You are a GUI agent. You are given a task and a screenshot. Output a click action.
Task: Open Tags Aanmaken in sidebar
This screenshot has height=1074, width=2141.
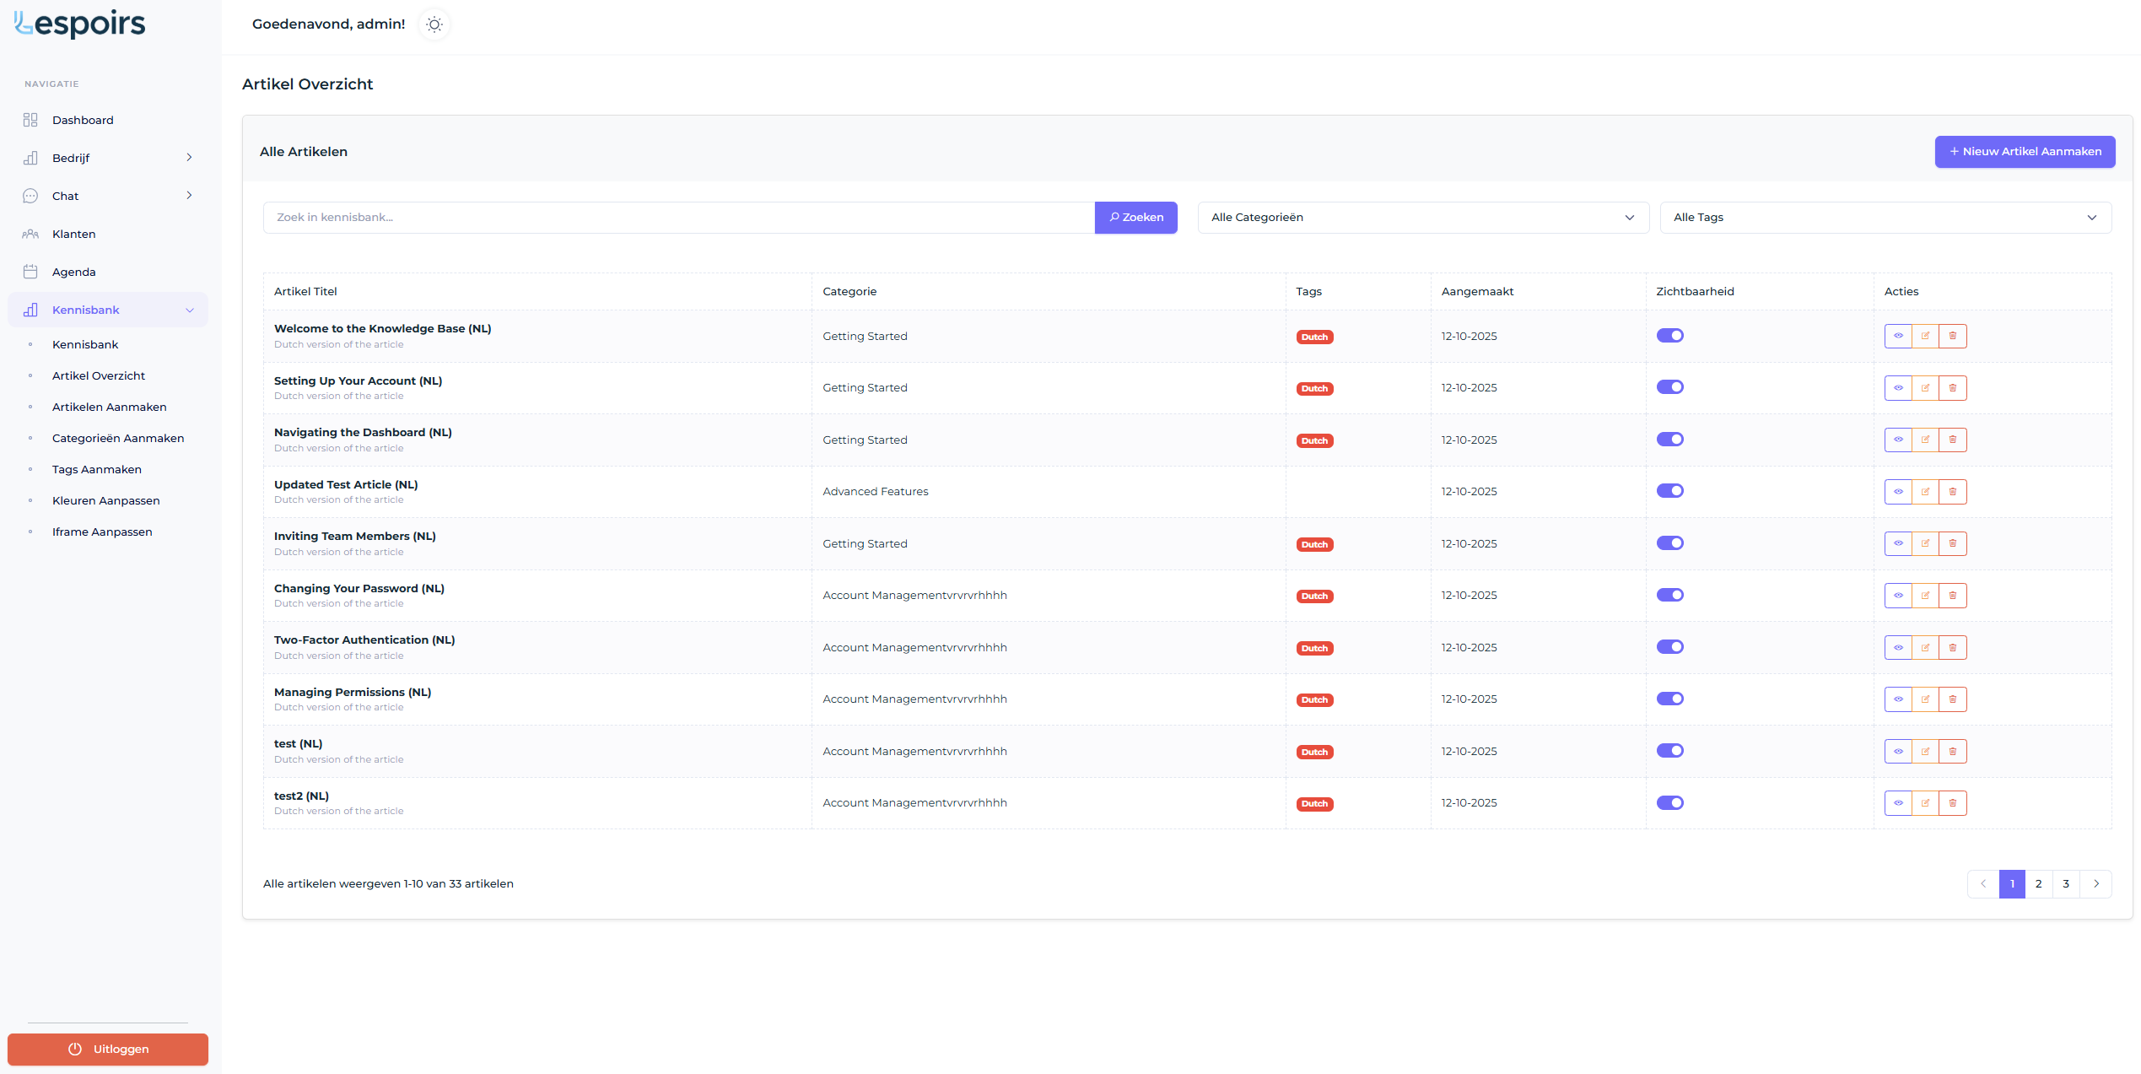pos(97,469)
